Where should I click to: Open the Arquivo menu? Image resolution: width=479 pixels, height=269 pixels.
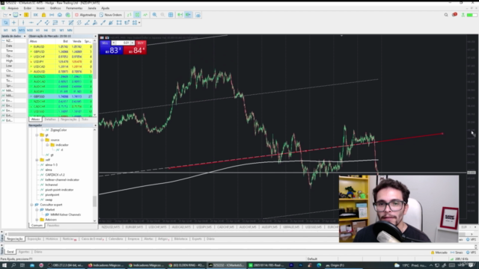(13, 8)
